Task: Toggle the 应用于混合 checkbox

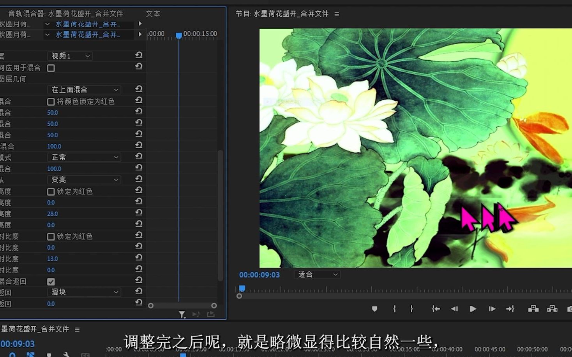Action: click(51, 68)
